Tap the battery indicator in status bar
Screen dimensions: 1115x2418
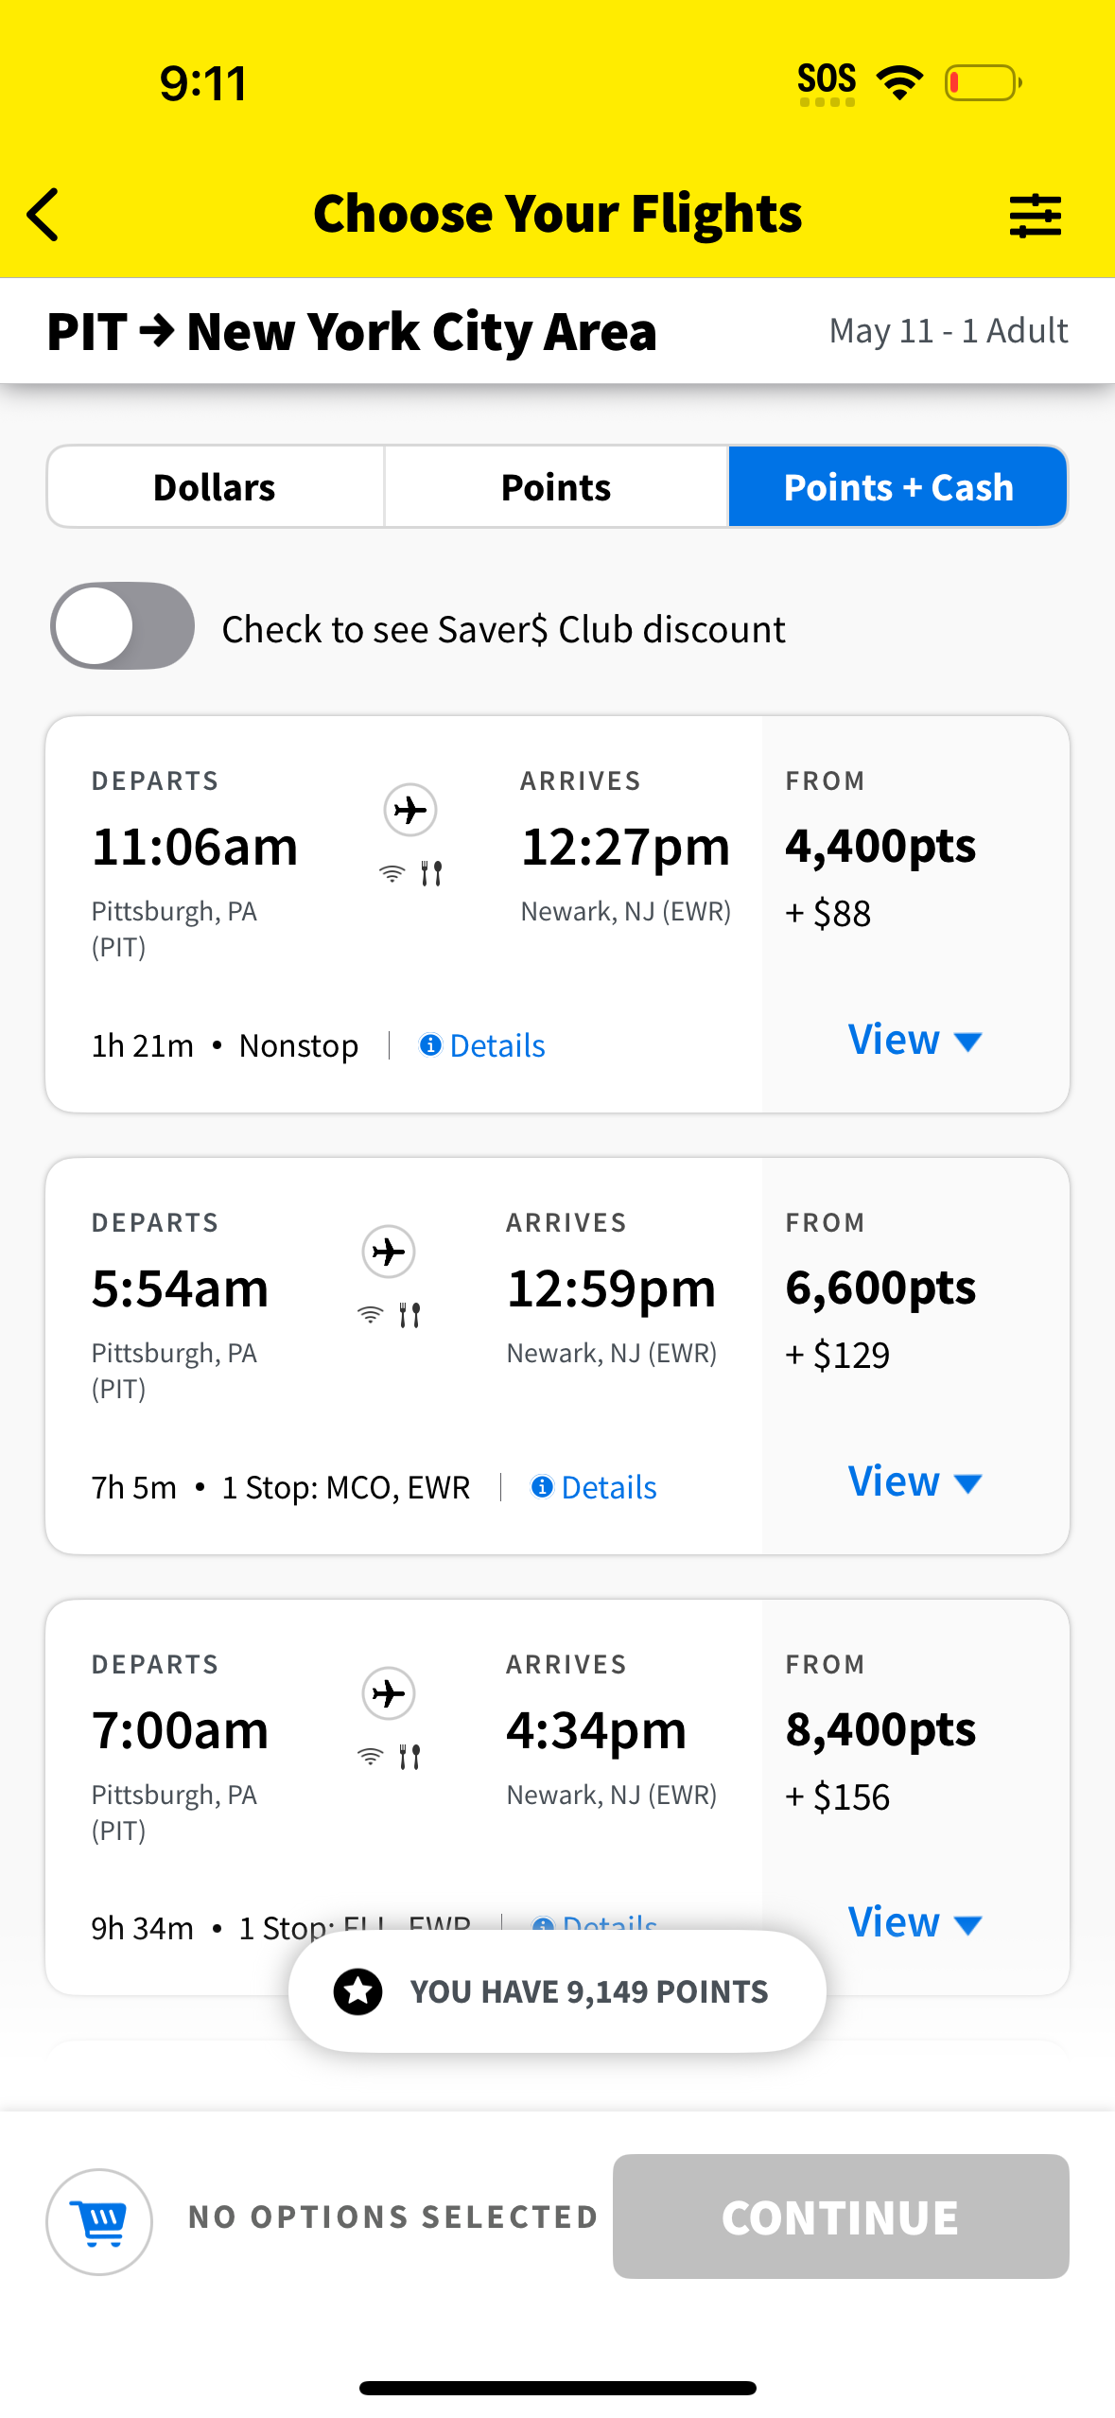[x=983, y=82]
